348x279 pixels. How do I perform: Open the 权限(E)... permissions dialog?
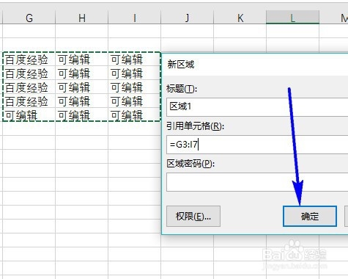(193, 217)
